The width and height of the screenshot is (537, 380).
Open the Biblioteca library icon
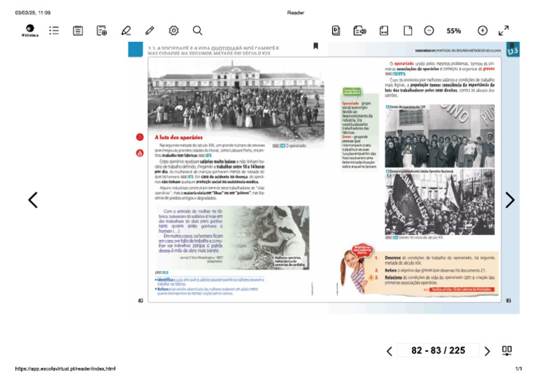[30, 30]
